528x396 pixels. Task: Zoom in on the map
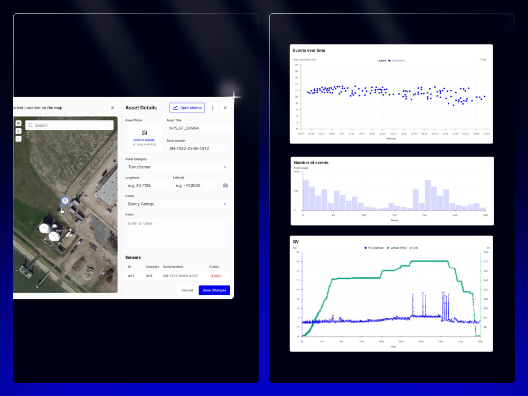[x=18, y=131]
